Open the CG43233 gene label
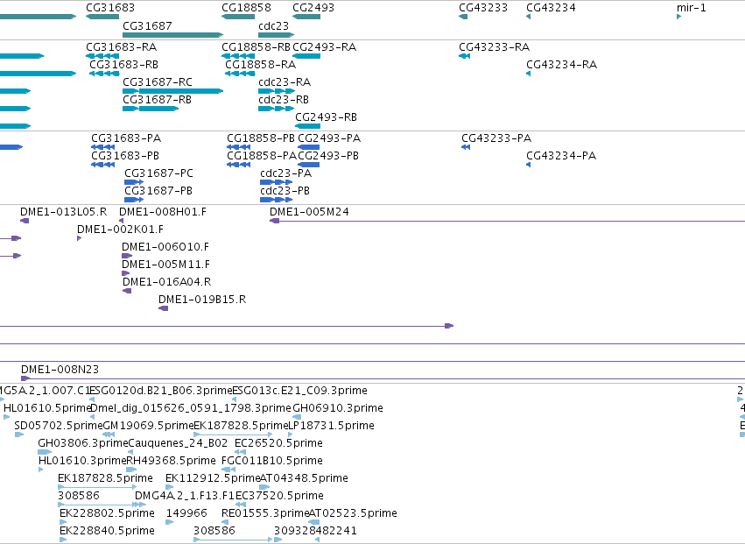 483,8
